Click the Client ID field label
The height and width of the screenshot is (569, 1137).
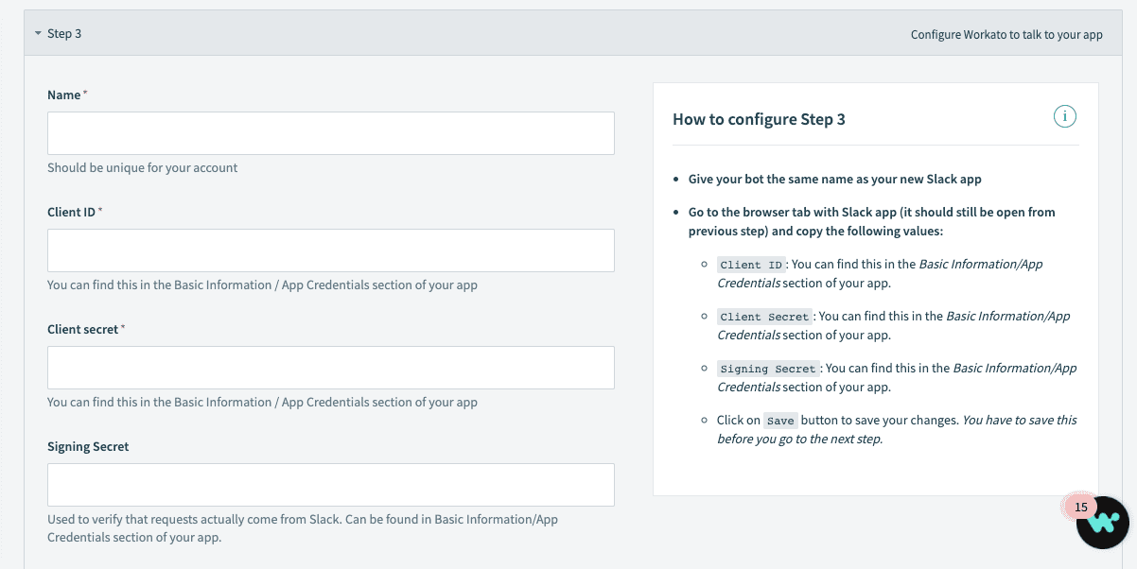72,212
